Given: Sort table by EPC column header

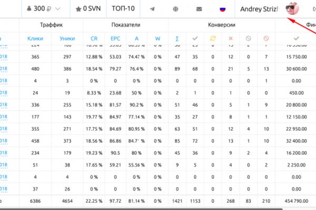Looking at the screenshot, I should click(x=115, y=38).
